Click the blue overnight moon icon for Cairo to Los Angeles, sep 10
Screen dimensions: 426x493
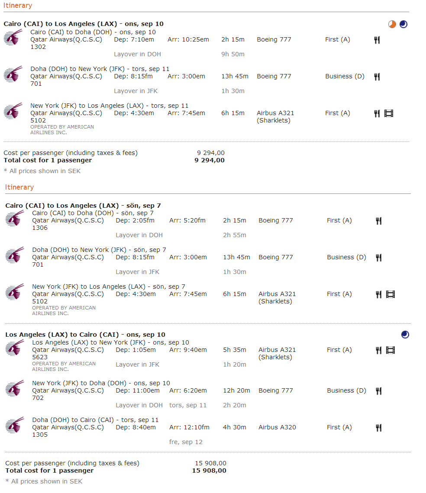click(403, 24)
